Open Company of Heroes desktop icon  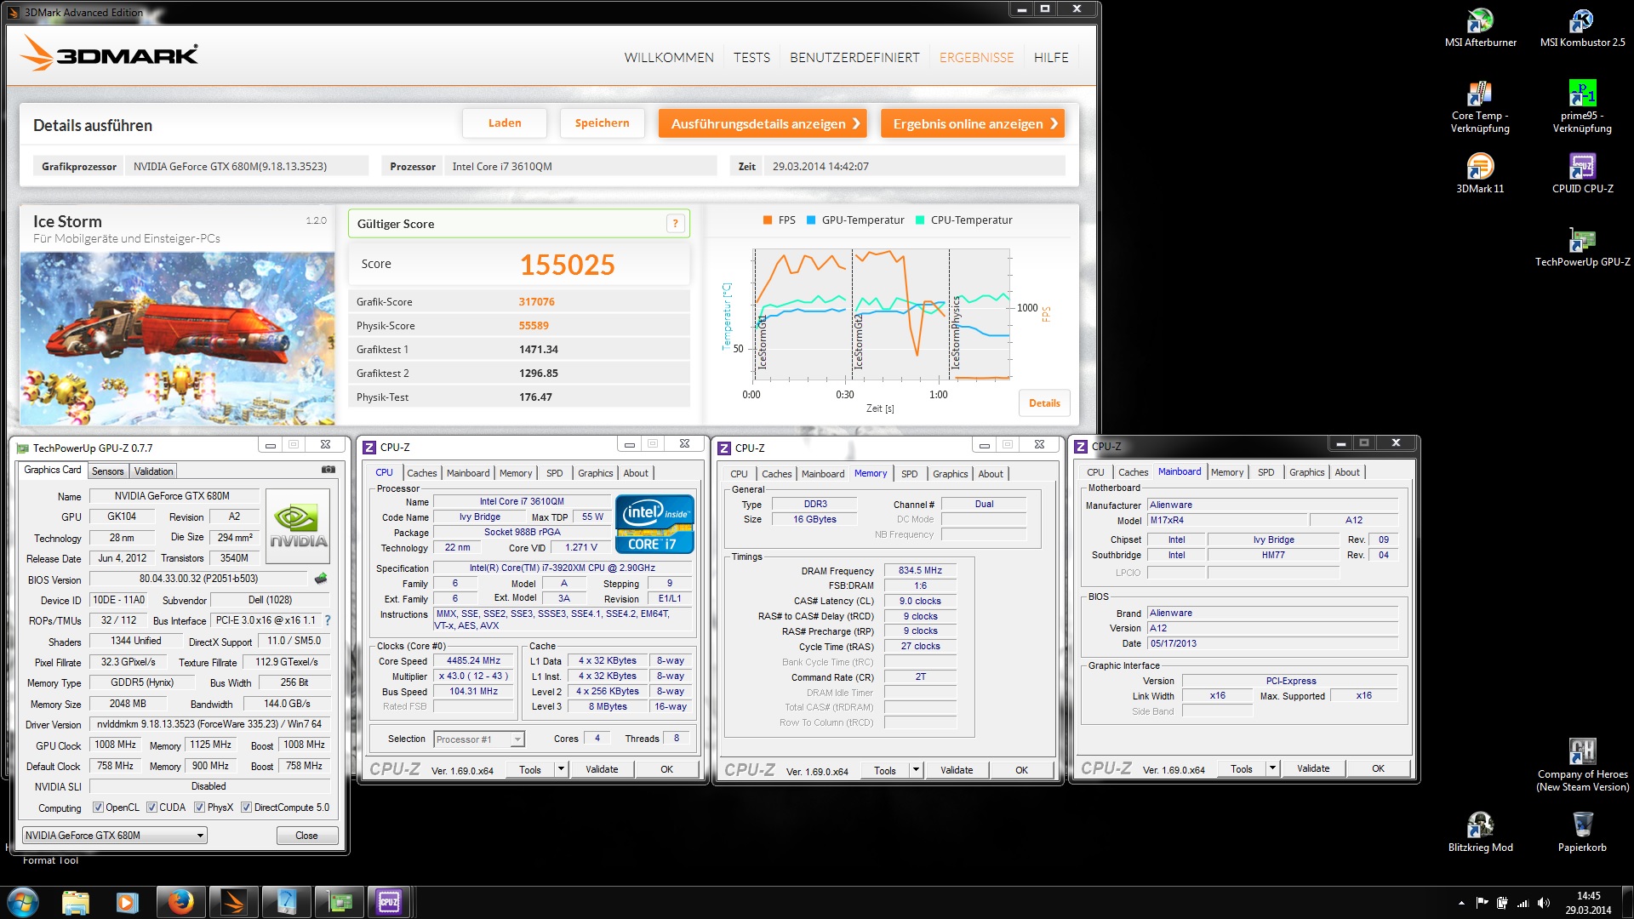pos(1582,766)
